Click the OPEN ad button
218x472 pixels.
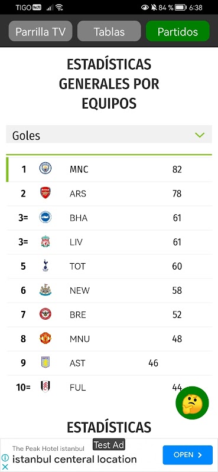pyautogui.click(x=187, y=455)
